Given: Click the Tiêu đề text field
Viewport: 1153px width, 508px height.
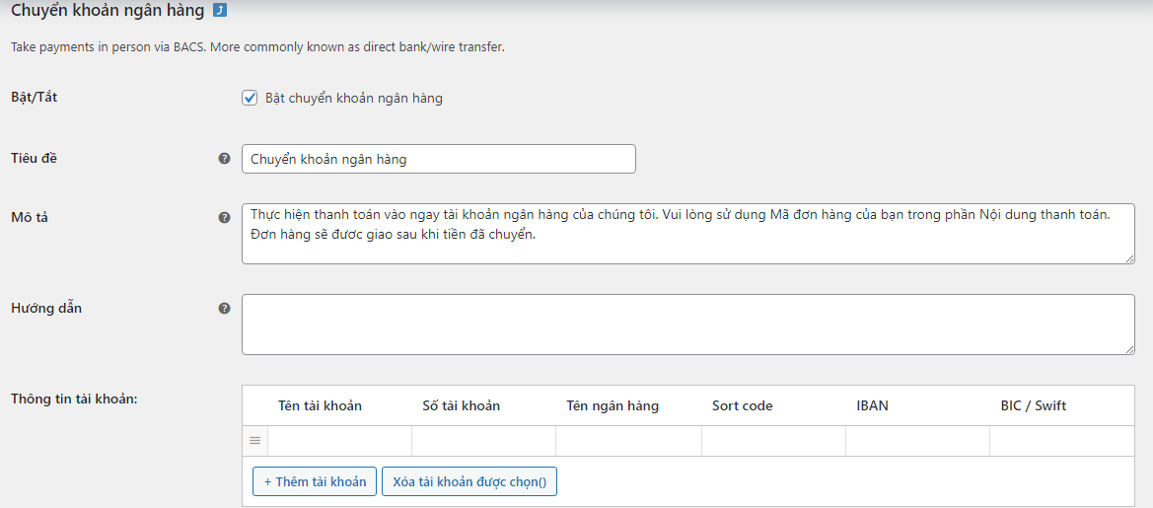Looking at the screenshot, I should (x=438, y=159).
